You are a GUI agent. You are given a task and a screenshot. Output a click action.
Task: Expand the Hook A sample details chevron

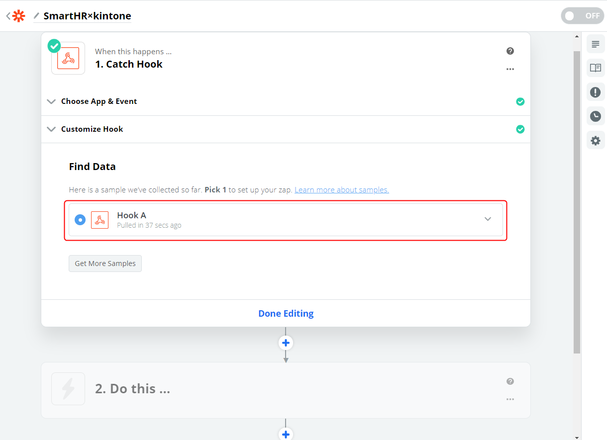(x=488, y=219)
